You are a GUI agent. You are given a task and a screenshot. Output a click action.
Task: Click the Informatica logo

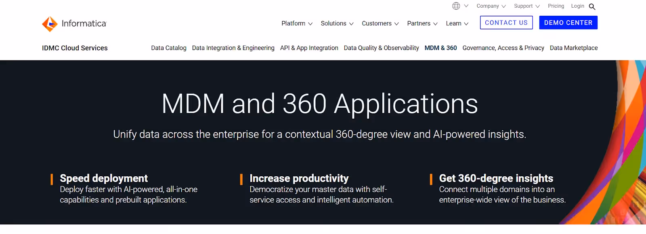pos(74,24)
